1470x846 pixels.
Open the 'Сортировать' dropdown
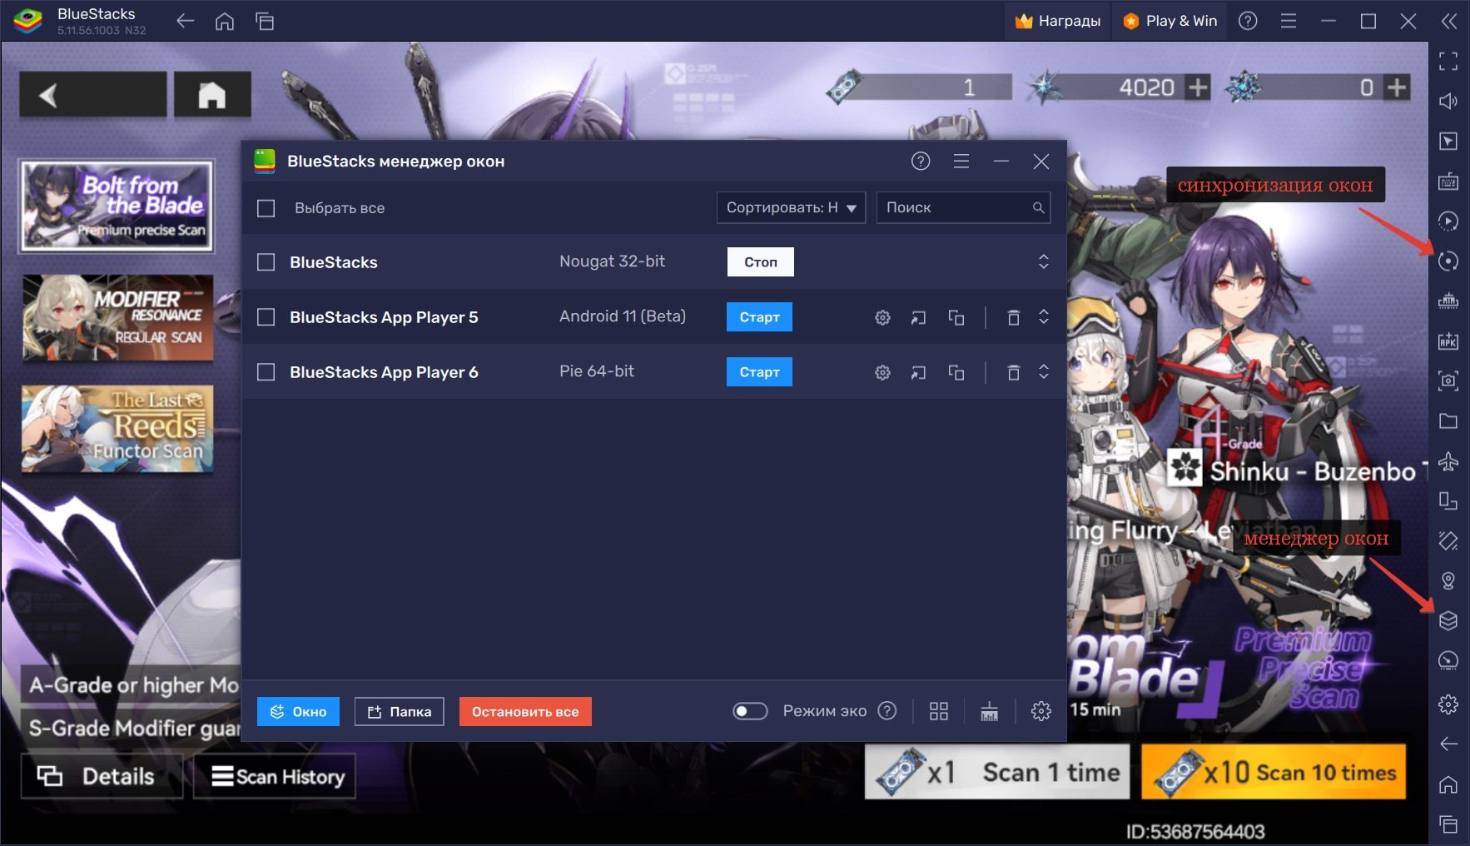coord(791,207)
